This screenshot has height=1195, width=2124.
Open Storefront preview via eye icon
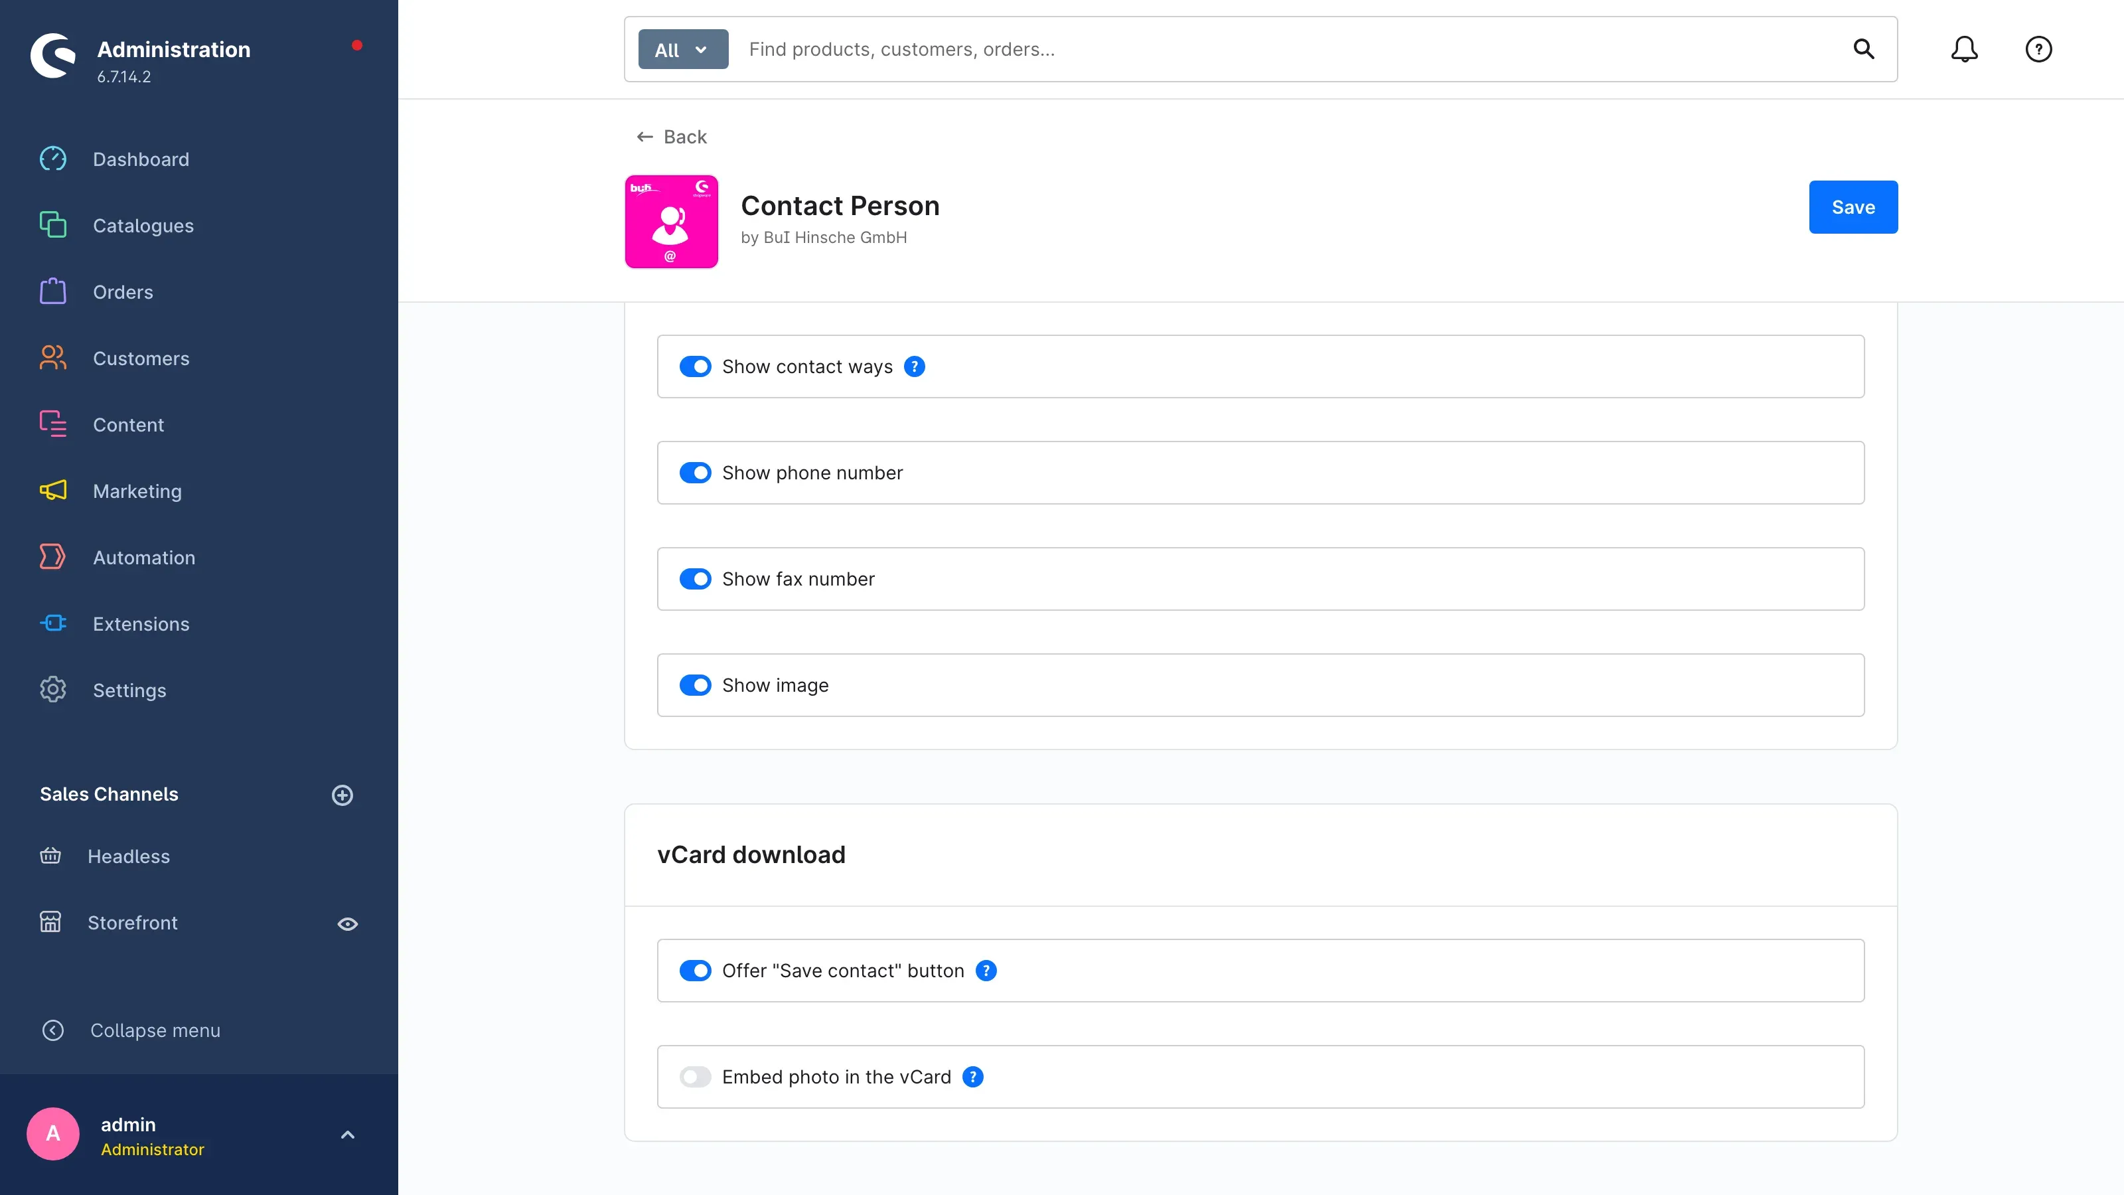348,923
